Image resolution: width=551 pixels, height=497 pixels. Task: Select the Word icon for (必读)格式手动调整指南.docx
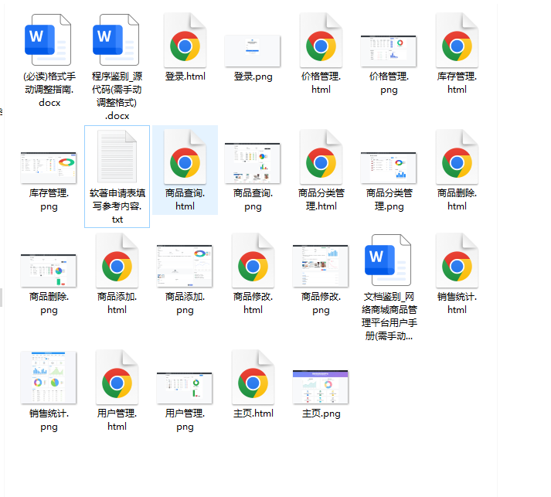tap(49, 40)
